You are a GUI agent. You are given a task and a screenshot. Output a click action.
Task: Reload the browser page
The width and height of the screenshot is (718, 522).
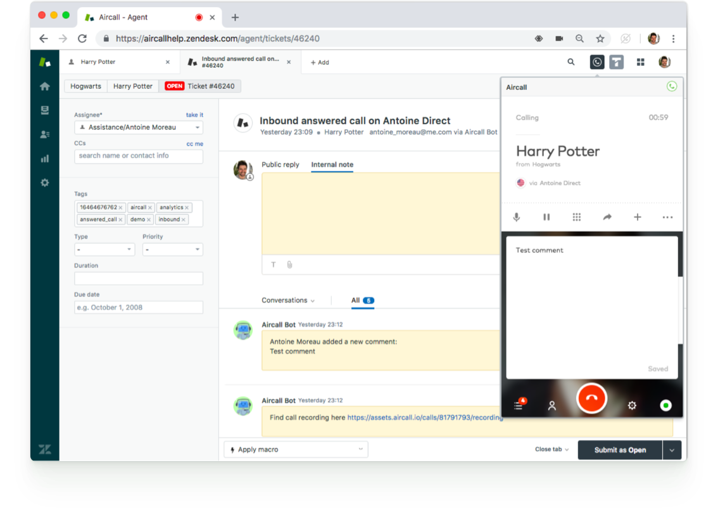click(x=82, y=39)
